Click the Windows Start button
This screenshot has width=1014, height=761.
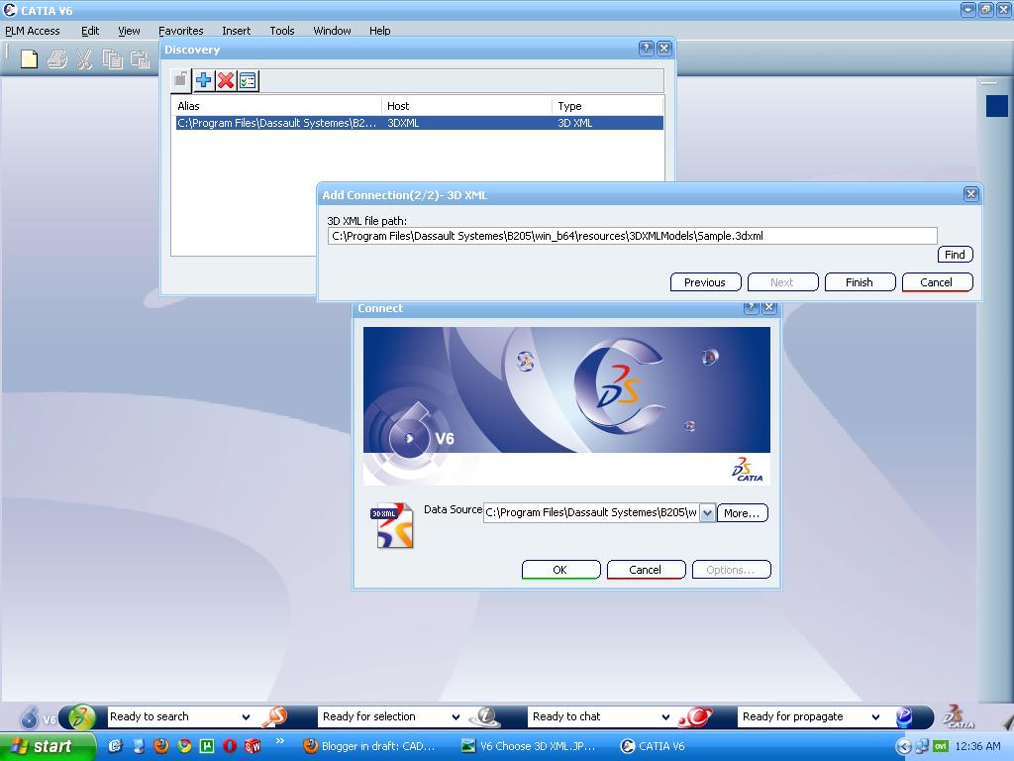(x=47, y=746)
